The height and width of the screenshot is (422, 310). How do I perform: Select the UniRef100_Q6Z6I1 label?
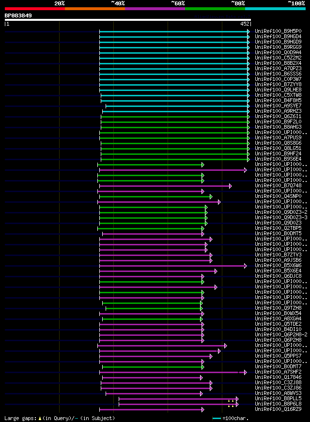pyautogui.click(x=278, y=117)
